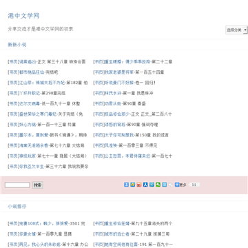Viewport: 248px width, 248px height.
Task: Click [书页] before 林氏水浒
Action: [x=99, y=93]
